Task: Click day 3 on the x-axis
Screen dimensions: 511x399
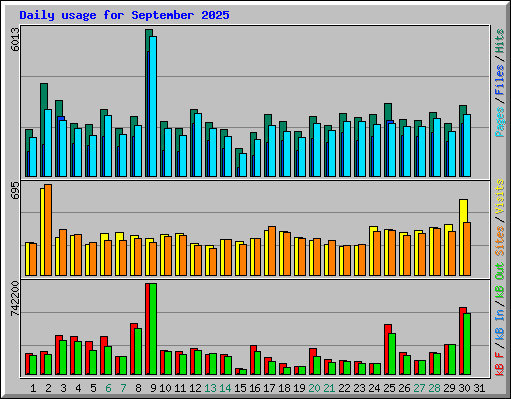Action: (x=63, y=388)
